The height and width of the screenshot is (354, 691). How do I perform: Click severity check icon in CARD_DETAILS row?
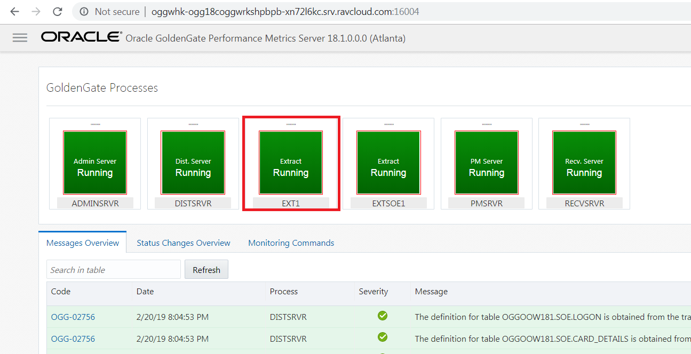point(383,338)
